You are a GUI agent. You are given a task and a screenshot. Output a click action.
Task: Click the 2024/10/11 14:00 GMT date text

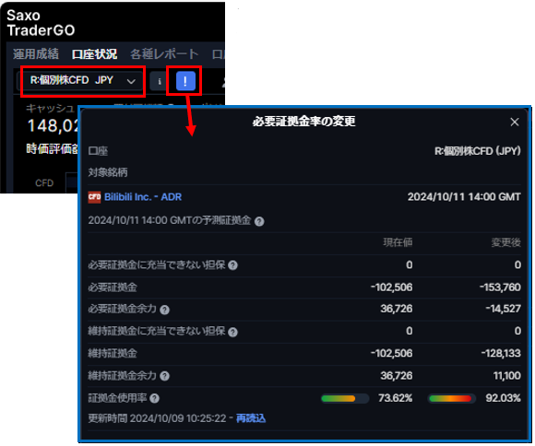click(464, 197)
